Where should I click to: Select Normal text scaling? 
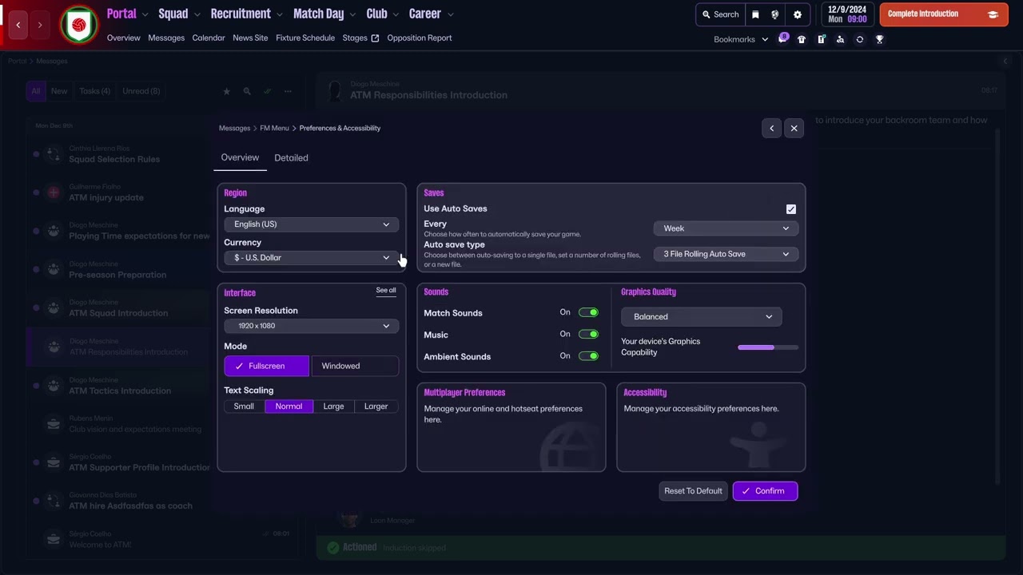(x=289, y=406)
